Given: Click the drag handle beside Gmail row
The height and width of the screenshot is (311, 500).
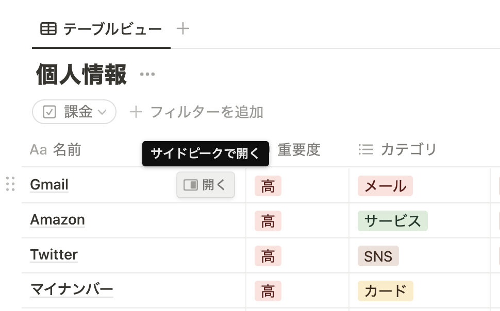Looking at the screenshot, I should click(10, 184).
